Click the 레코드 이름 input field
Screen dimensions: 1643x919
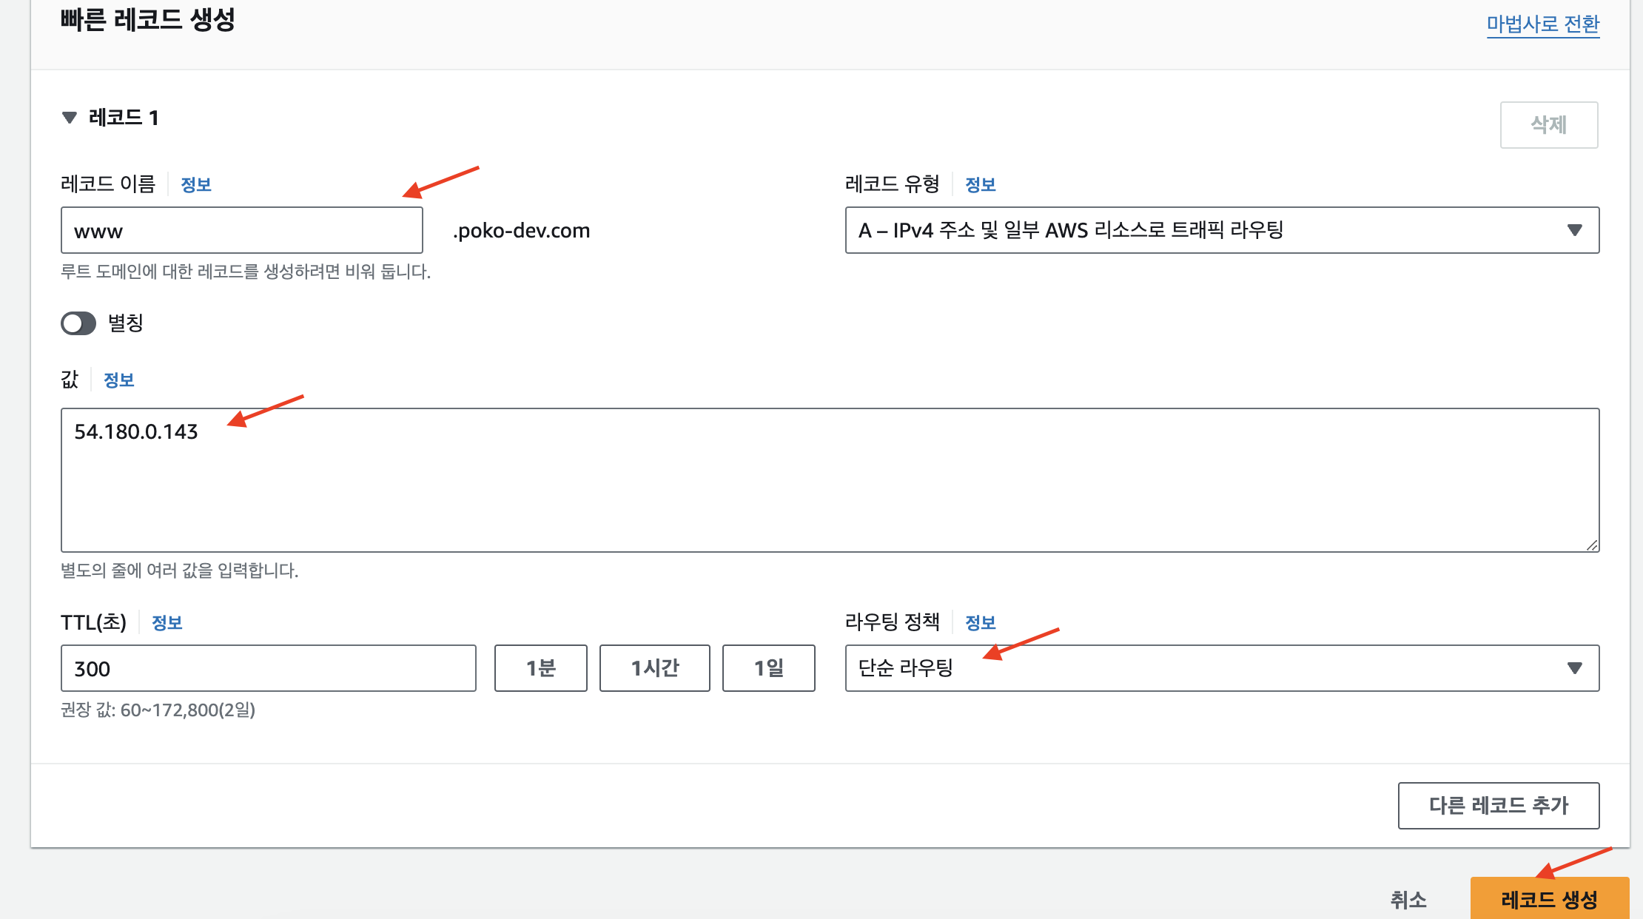pos(241,231)
